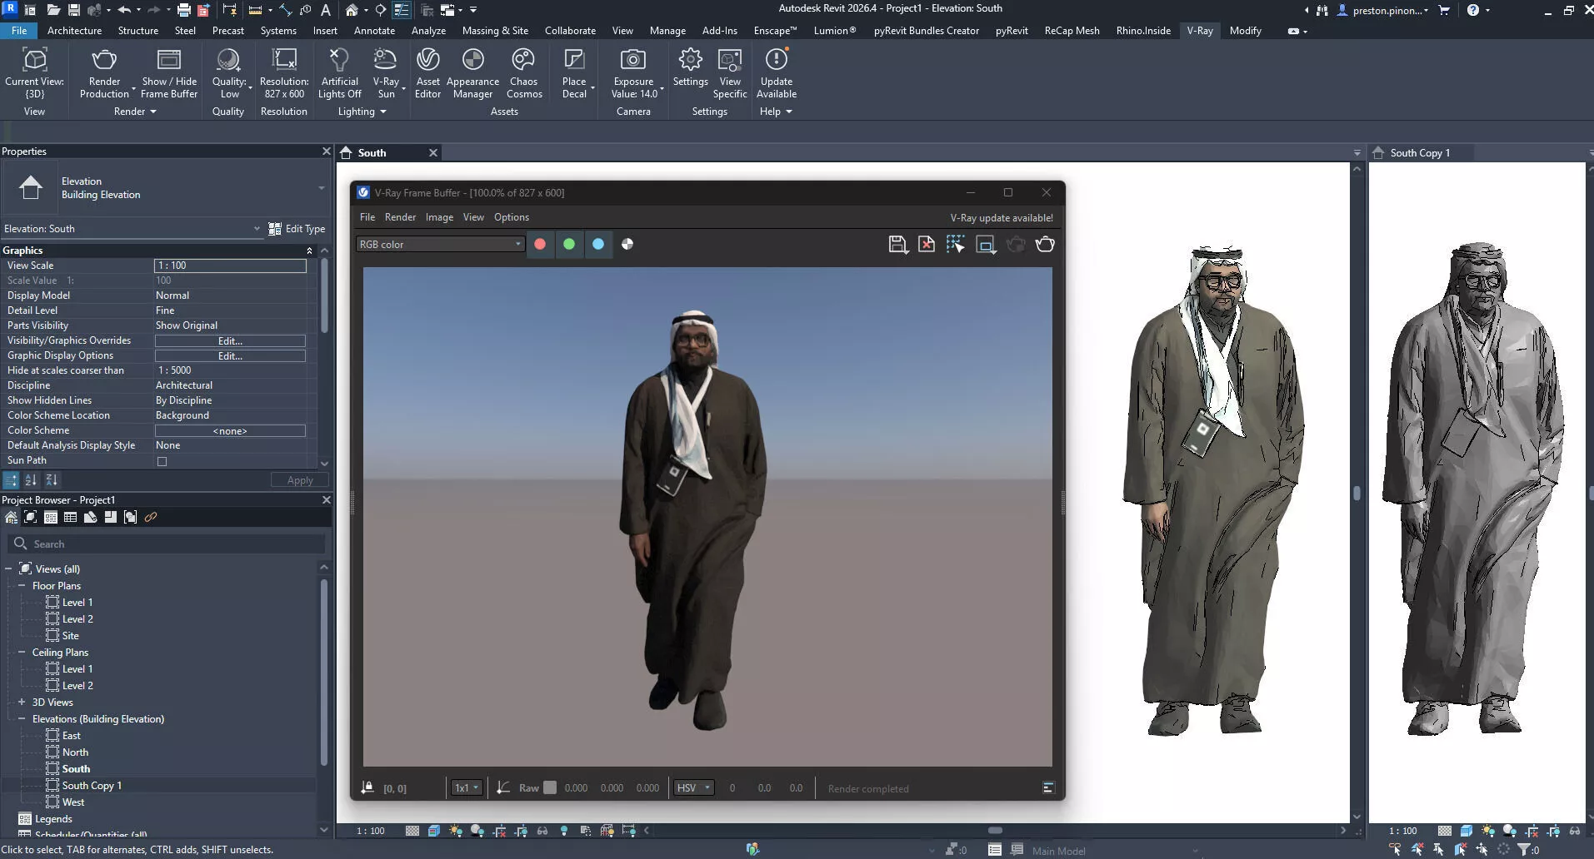Click Detail Level icon in view control bar

point(412,831)
